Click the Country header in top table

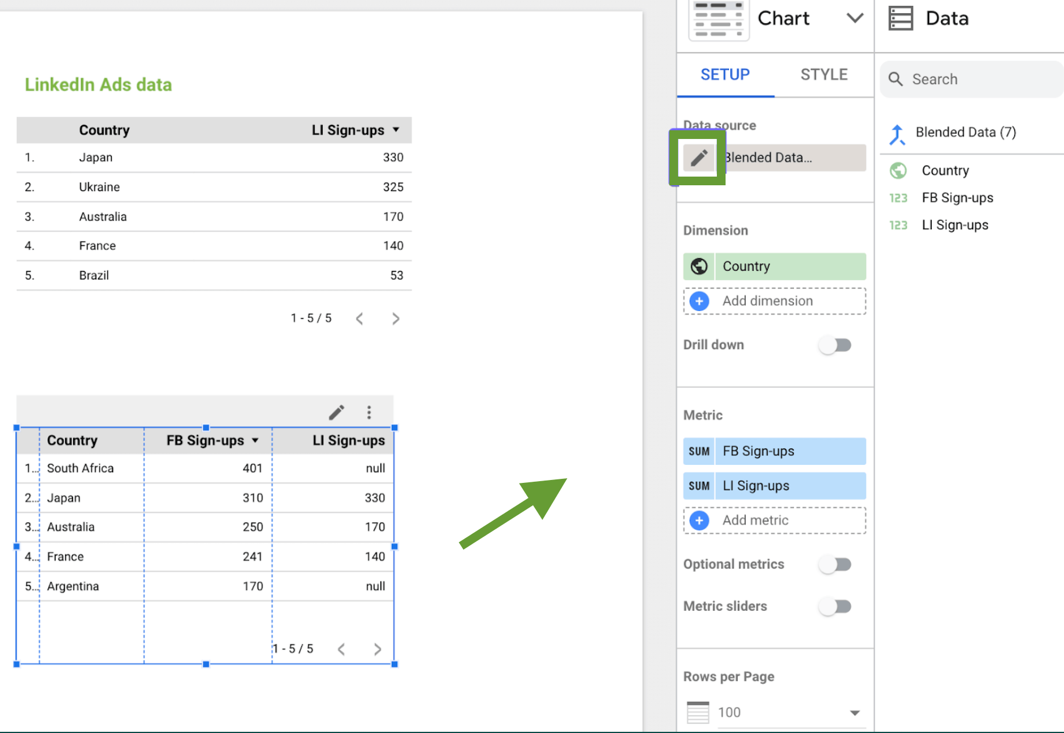[x=104, y=130]
